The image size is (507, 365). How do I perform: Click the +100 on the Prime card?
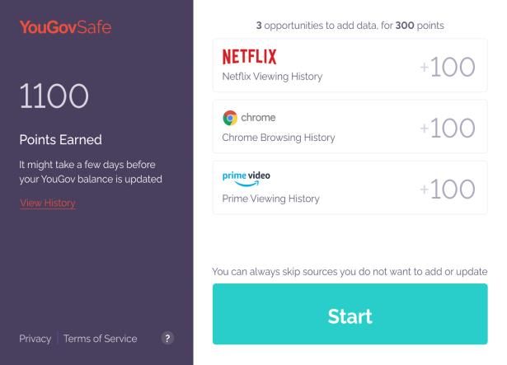[x=448, y=189]
